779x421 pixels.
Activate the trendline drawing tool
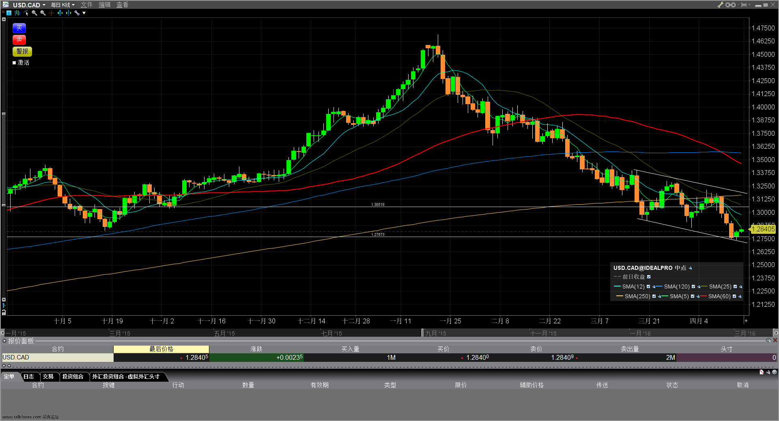point(26,13)
